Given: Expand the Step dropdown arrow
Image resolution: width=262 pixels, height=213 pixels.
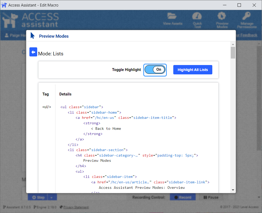Looking at the screenshot, I should click(52, 197).
